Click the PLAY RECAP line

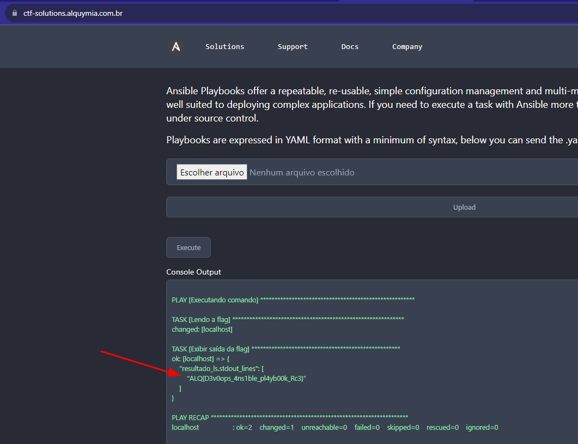(290, 417)
